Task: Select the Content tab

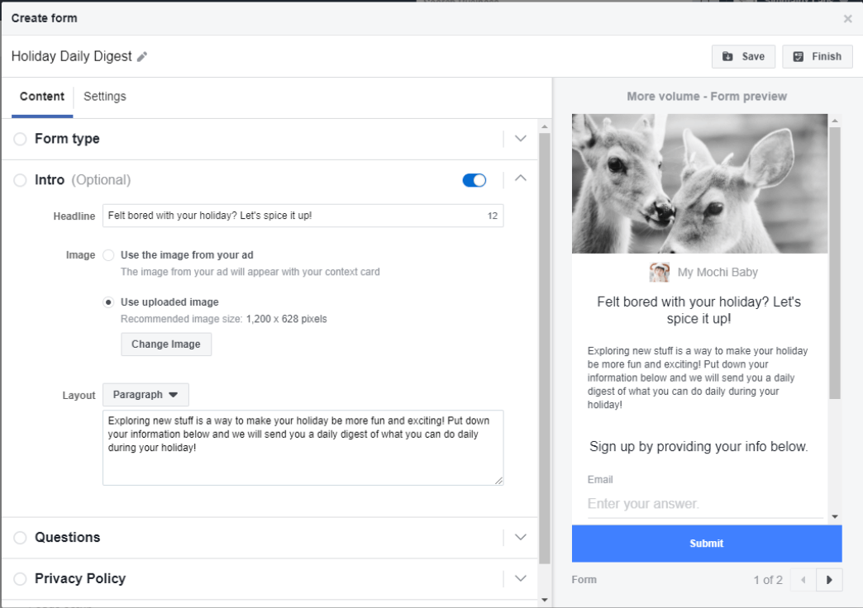Action: pos(42,97)
